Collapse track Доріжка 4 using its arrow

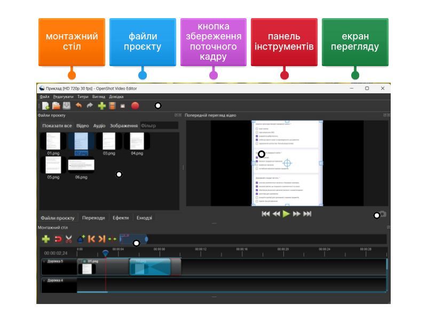[44, 280]
